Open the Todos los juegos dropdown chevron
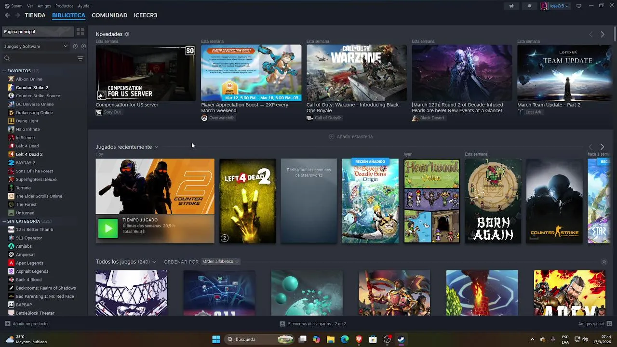 [154, 262]
